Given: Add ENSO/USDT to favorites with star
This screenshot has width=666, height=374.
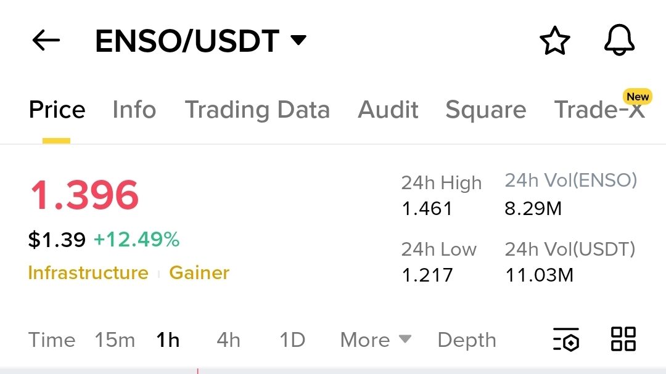Looking at the screenshot, I should click(554, 41).
